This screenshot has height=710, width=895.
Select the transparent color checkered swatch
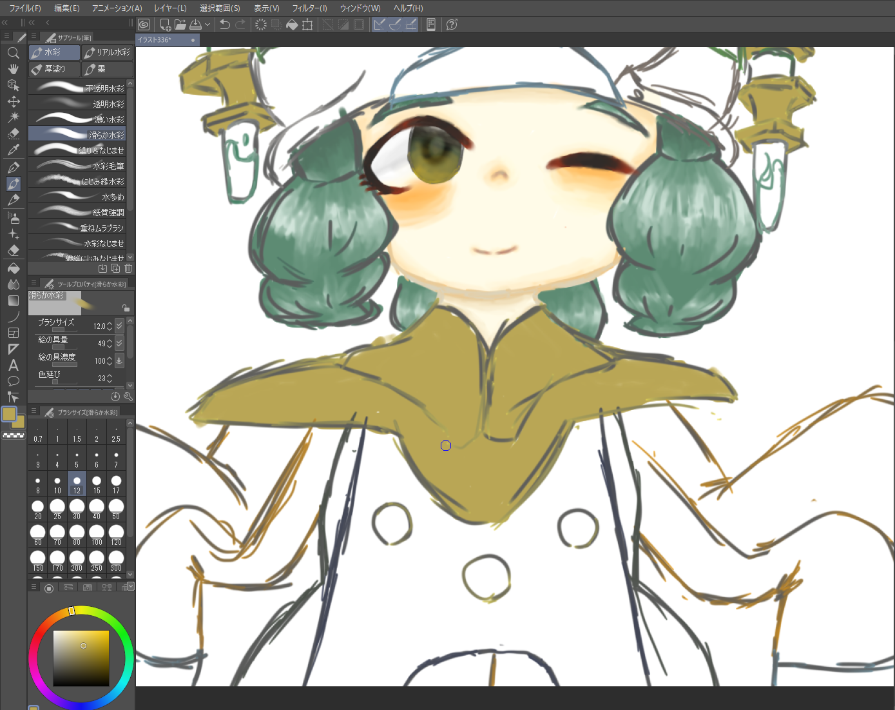pos(14,435)
